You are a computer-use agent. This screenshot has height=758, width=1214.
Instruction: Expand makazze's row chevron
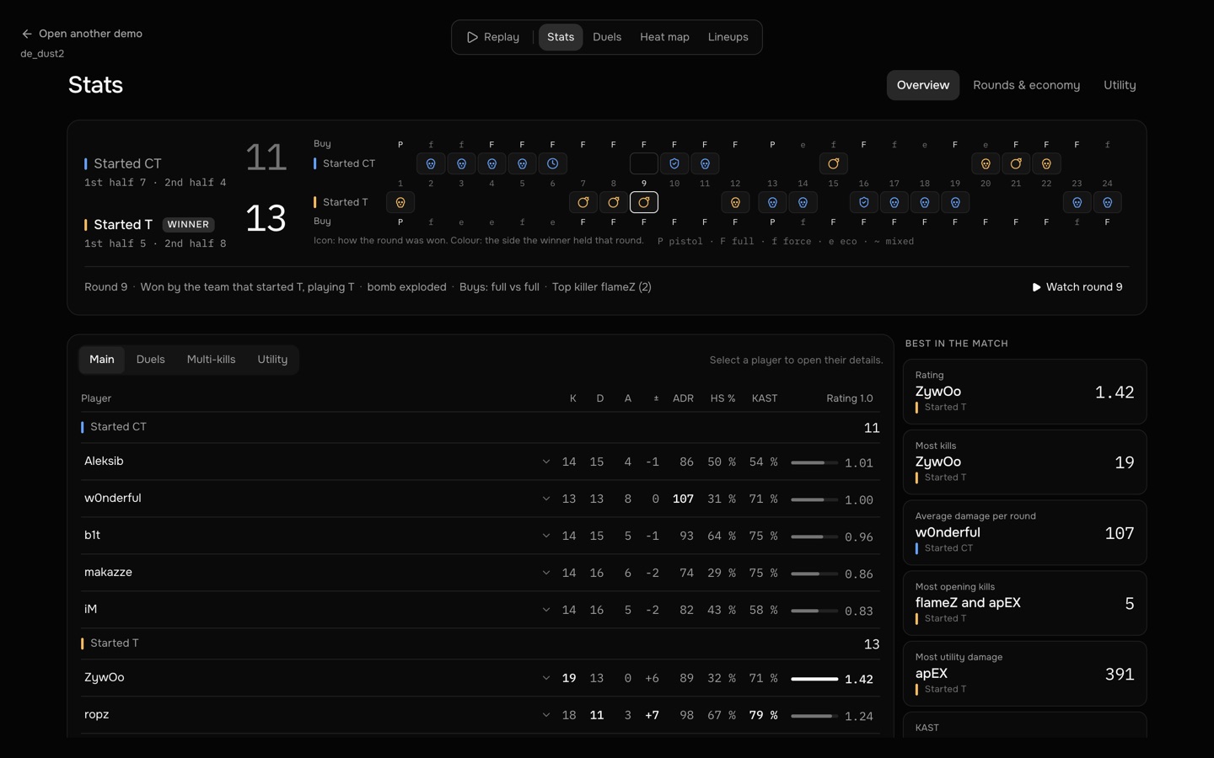(546, 573)
